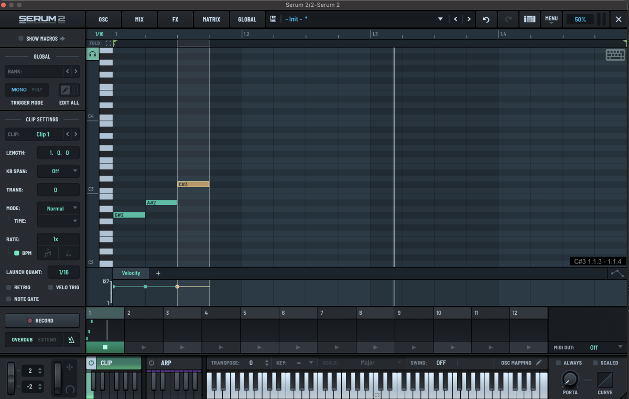Open the Mode dropdown showing Normal
Viewport: 629px width, 399px height.
point(58,209)
